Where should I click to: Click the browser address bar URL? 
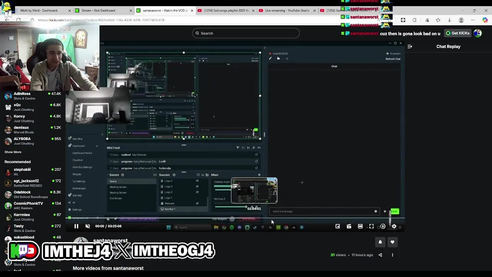pyautogui.click(x=101, y=20)
